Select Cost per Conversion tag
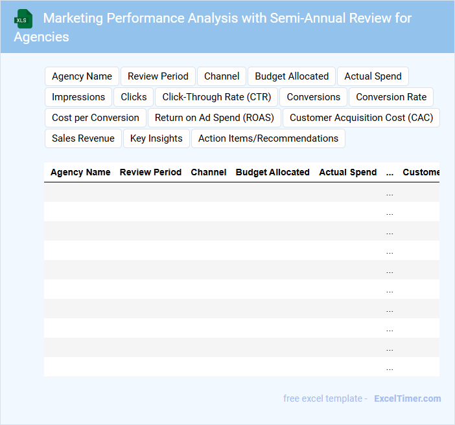Screen dimensions: 455x425 coord(95,118)
